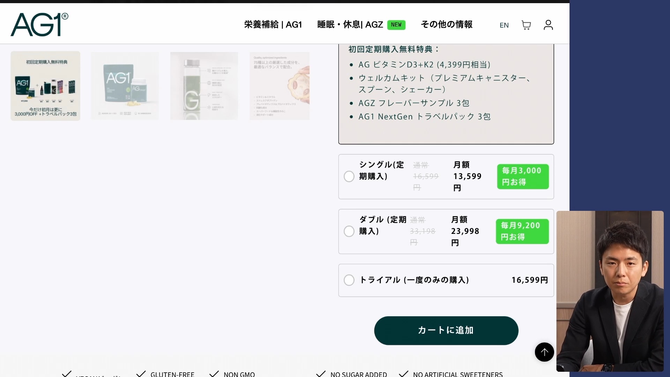Select the ダブル (定期購入) radio option

pyautogui.click(x=349, y=231)
